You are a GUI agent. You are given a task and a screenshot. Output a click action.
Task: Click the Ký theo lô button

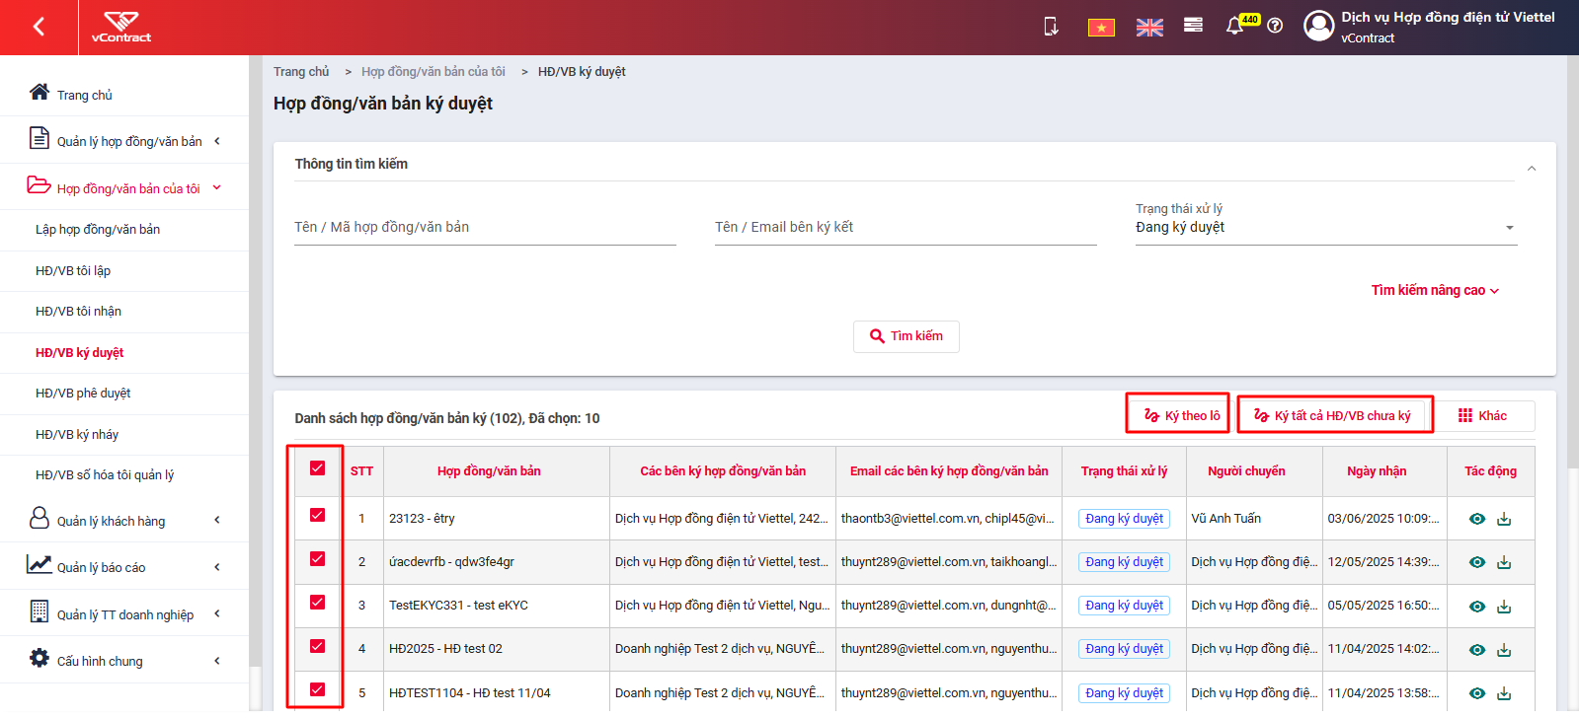pyautogui.click(x=1182, y=415)
